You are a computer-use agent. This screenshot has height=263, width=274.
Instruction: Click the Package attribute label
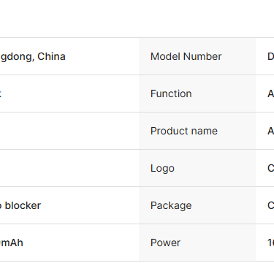[x=171, y=206]
